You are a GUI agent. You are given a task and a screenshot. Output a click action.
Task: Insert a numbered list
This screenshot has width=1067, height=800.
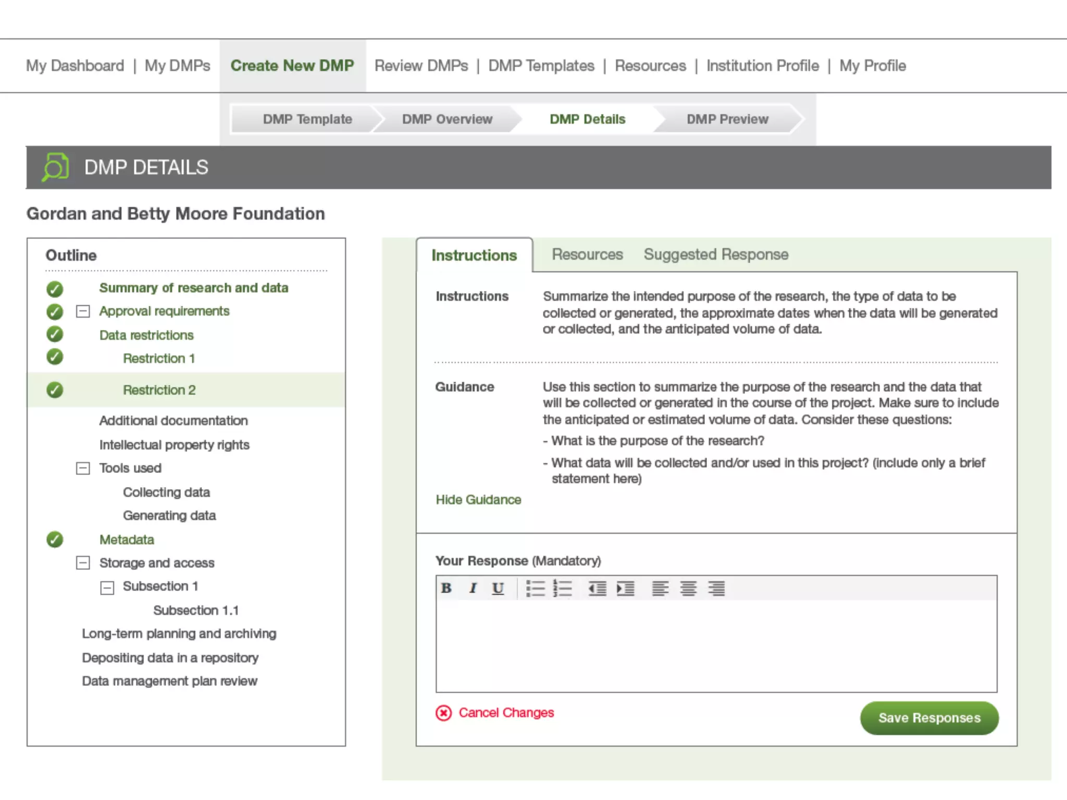(x=563, y=589)
